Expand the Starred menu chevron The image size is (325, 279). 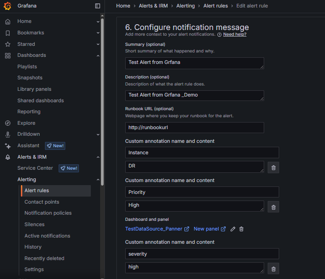point(98,44)
